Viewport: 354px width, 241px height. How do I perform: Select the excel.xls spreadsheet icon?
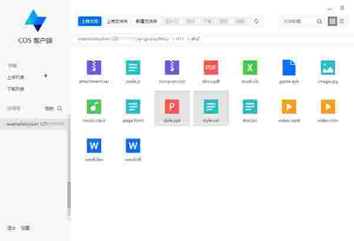click(250, 67)
